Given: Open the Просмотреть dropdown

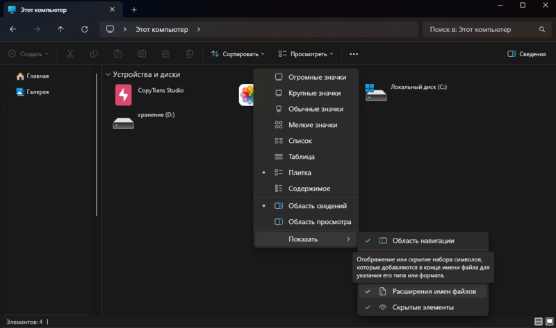Looking at the screenshot, I should [x=306, y=54].
